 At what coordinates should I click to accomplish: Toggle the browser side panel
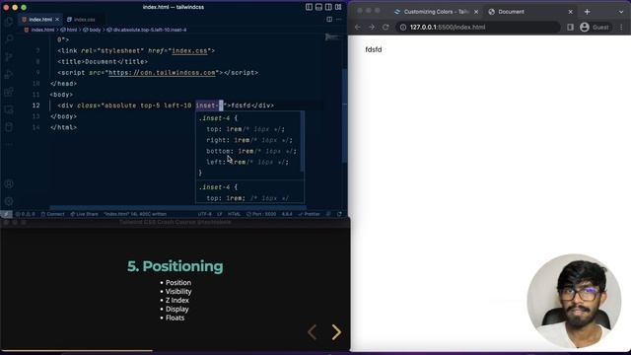point(570,27)
